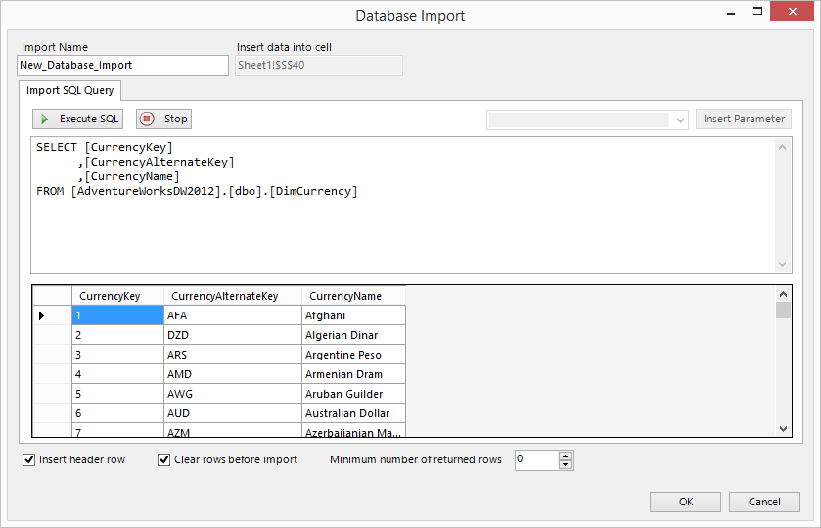
Task: Open the parameter dropdown list
Action: tap(681, 120)
